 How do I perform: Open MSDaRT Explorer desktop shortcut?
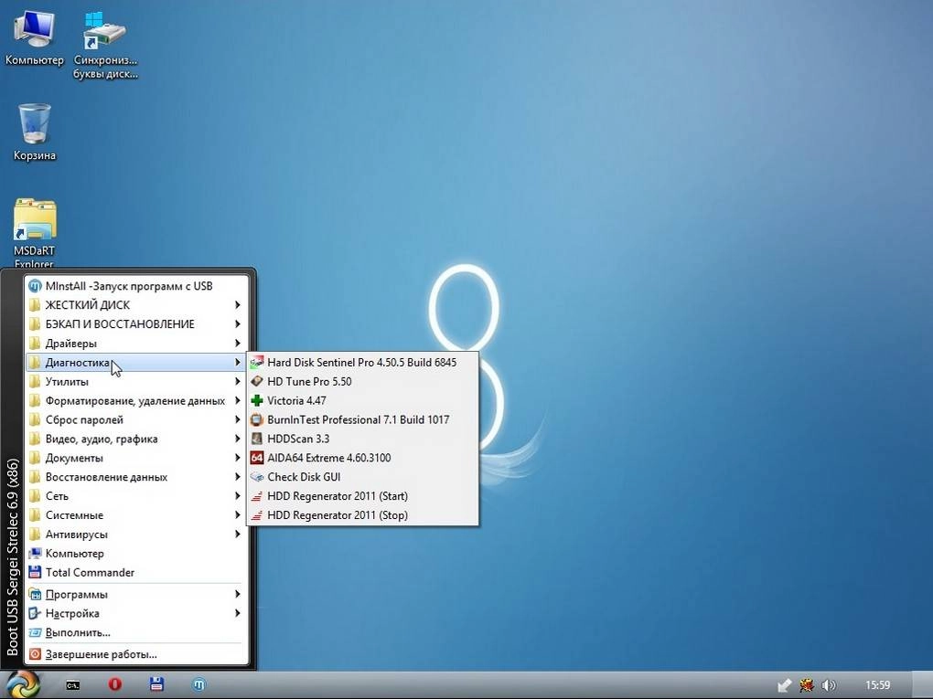pyautogui.click(x=35, y=234)
